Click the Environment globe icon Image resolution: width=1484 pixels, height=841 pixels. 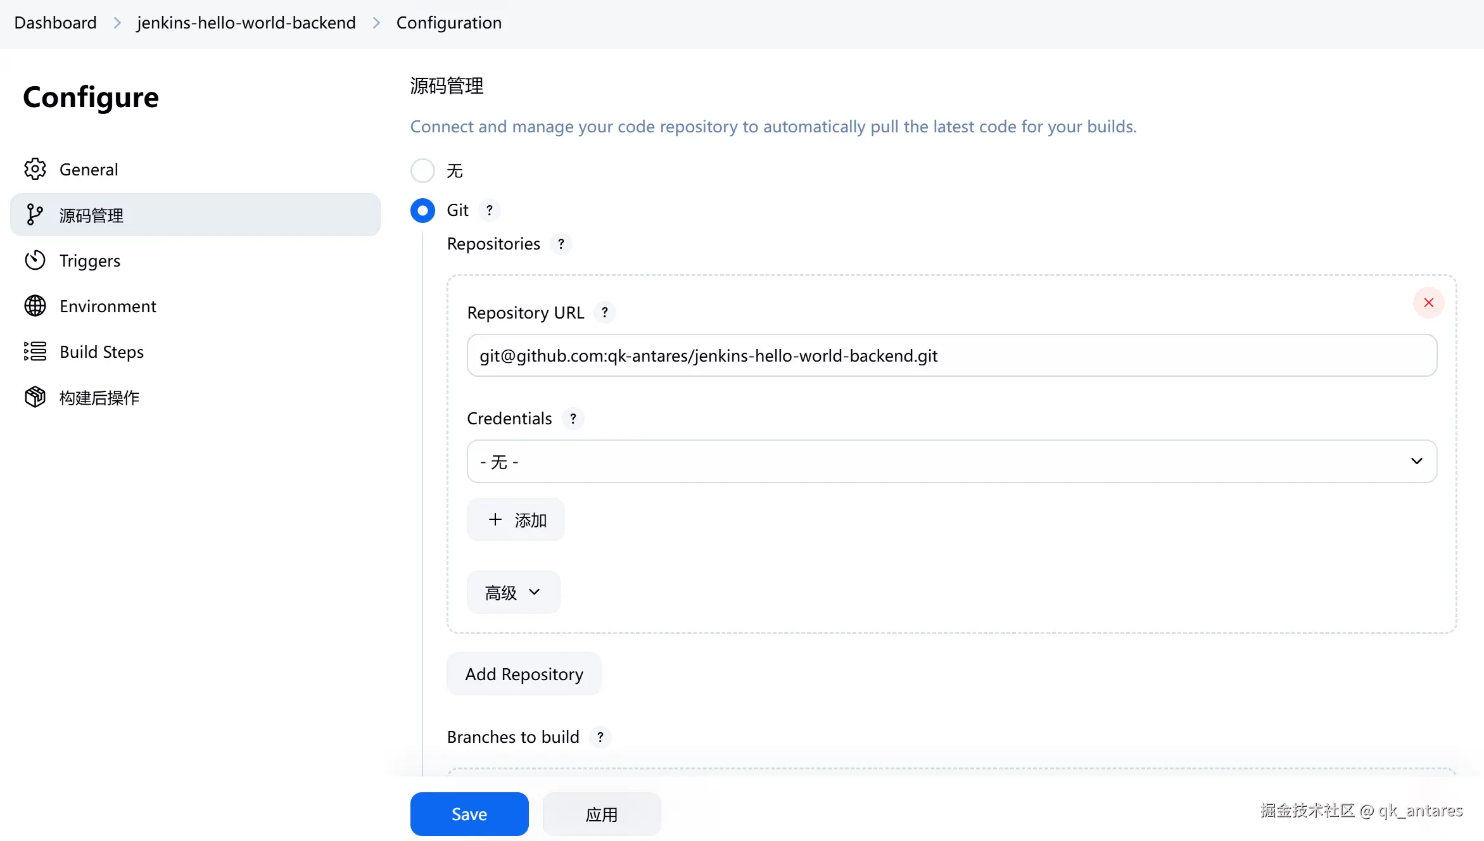[35, 306]
